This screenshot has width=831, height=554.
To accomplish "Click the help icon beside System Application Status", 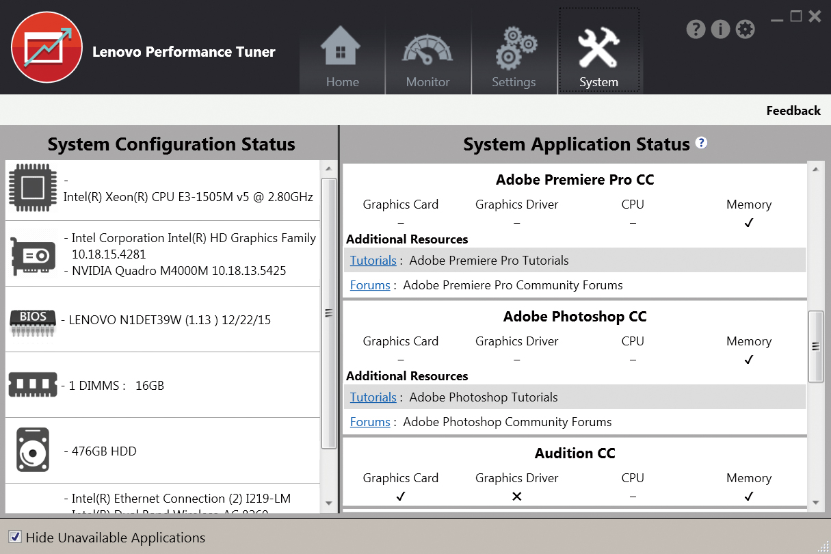I will [701, 142].
